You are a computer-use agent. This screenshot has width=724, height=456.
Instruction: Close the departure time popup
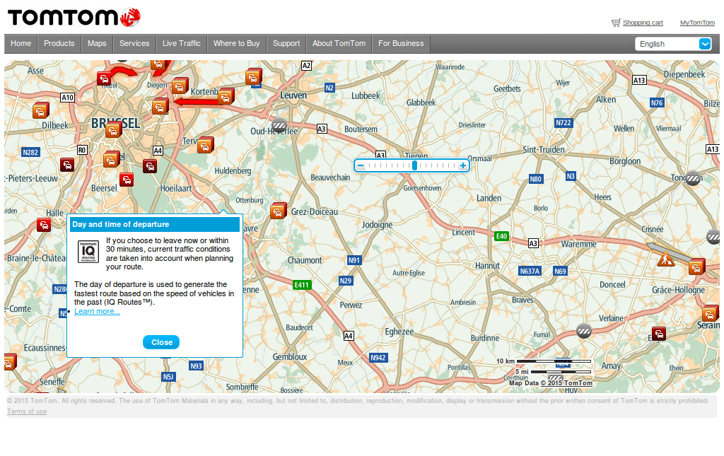(161, 342)
